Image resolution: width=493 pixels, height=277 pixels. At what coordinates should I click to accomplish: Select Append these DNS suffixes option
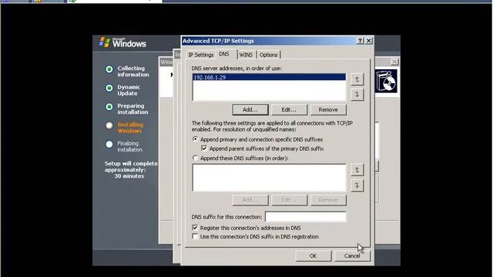195,158
